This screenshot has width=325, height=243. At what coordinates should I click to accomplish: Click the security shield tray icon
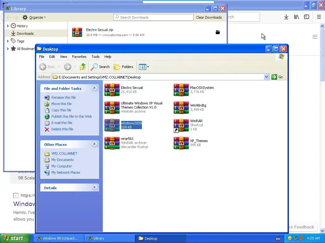tap(290, 239)
